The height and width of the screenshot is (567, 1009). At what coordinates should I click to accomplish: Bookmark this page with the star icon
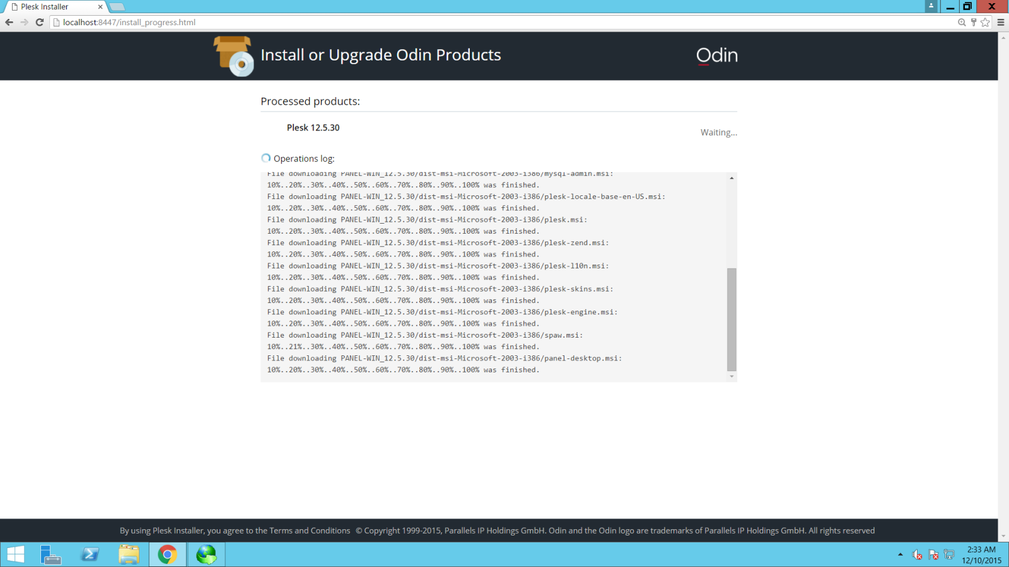pos(986,22)
